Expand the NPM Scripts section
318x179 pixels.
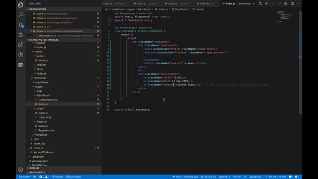37,173
